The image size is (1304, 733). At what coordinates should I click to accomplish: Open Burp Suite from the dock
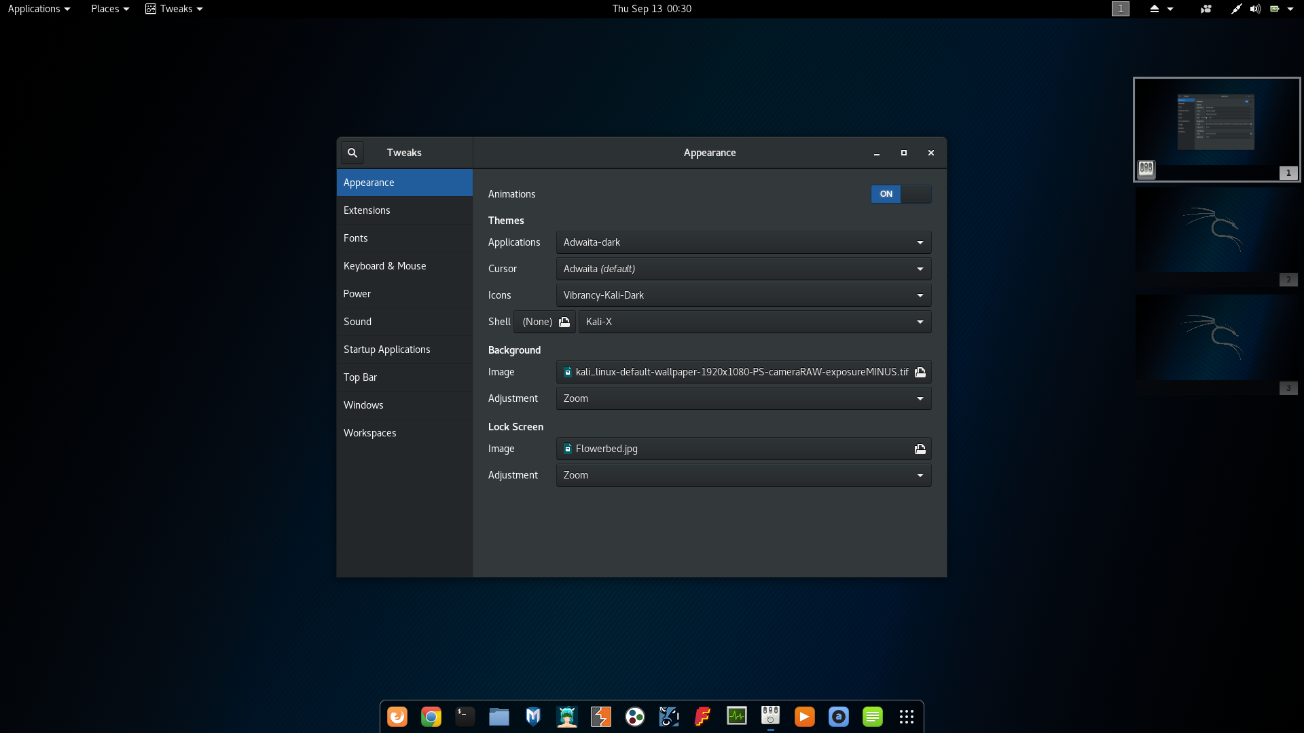pyautogui.click(x=601, y=717)
